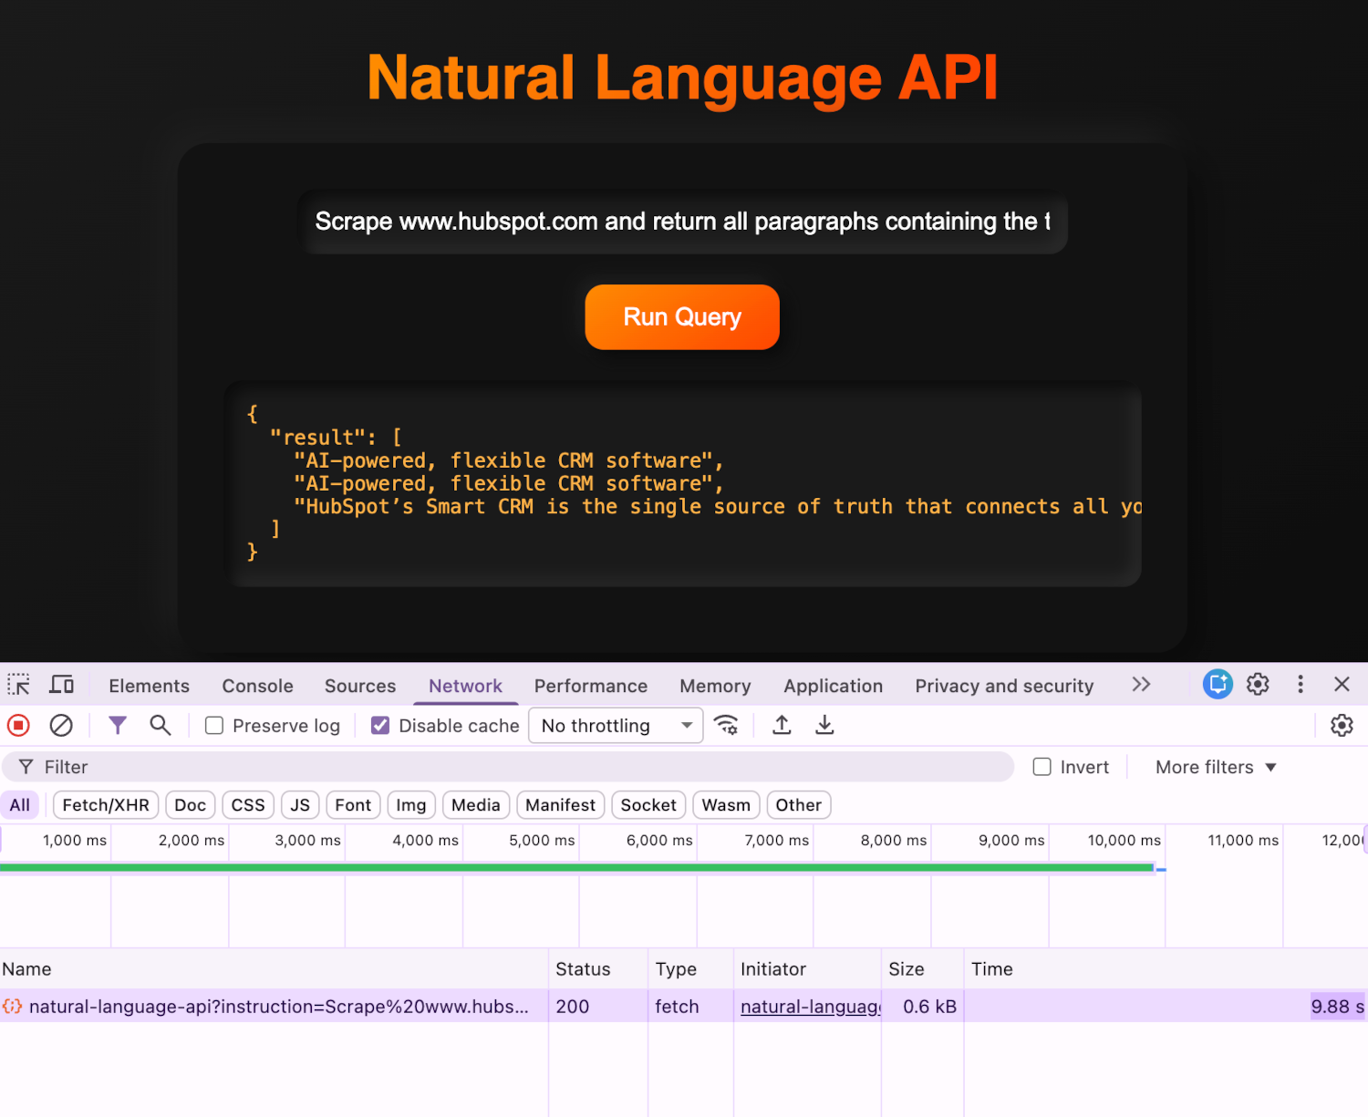Stop recording network log

[x=18, y=725]
